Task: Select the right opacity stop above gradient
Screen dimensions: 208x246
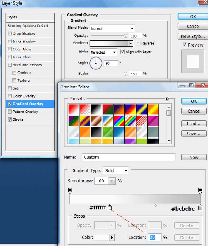Action: click(200, 191)
